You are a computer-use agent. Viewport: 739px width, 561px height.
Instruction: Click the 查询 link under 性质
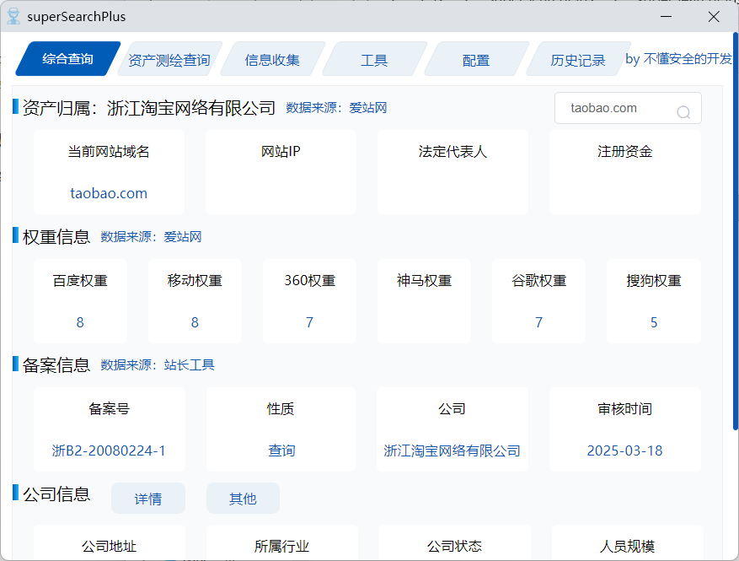(x=281, y=450)
